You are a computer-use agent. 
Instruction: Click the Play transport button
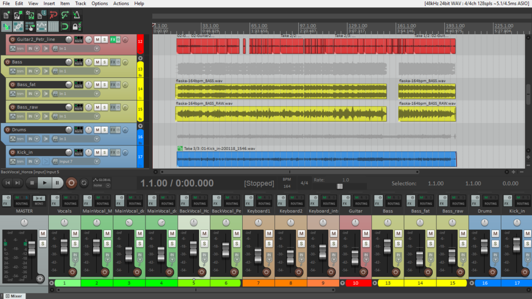tap(45, 183)
